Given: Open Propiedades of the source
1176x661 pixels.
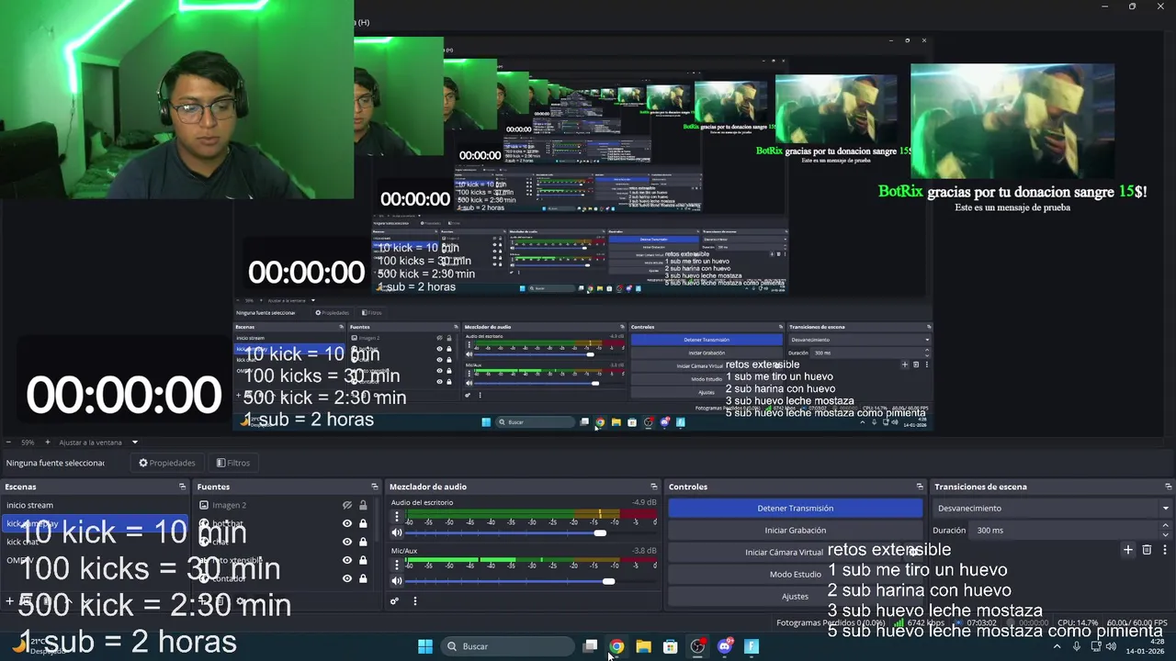Looking at the screenshot, I should click(167, 463).
